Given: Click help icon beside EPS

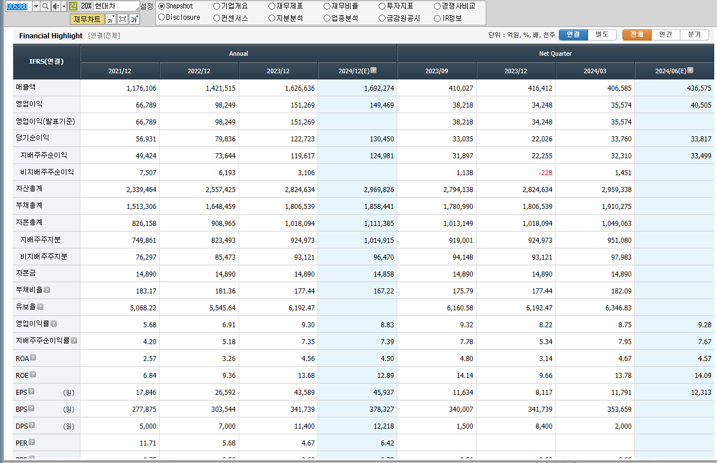Looking at the screenshot, I should [31, 391].
